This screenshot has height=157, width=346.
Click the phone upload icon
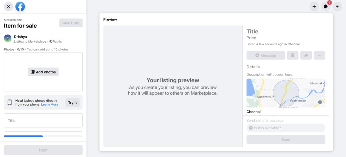tap(10, 103)
